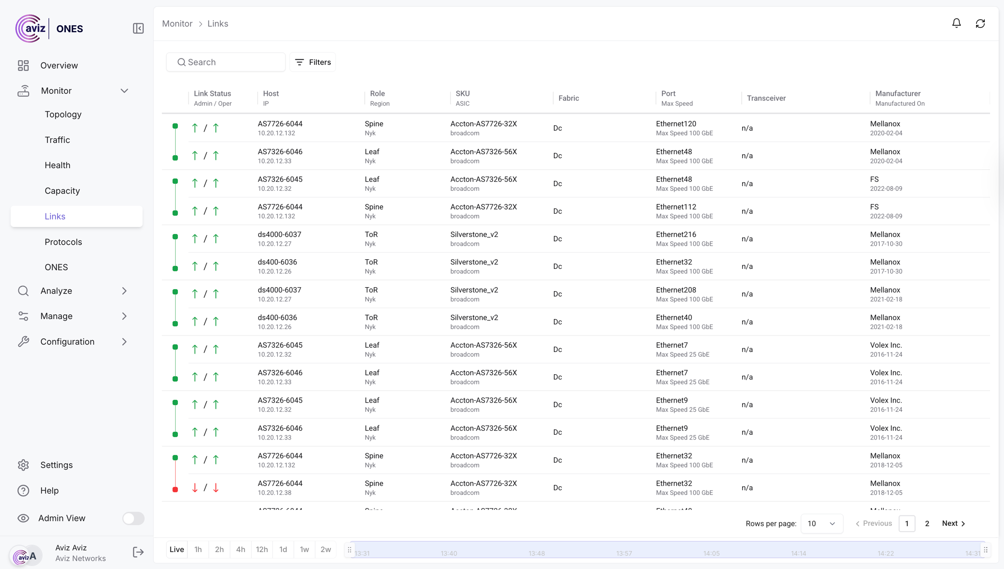1004x569 pixels.
Task: Open Help from the sidebar
Action: click(49, 490)
